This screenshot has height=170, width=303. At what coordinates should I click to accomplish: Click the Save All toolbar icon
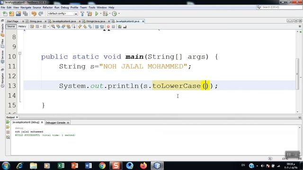tap(25, 14)
